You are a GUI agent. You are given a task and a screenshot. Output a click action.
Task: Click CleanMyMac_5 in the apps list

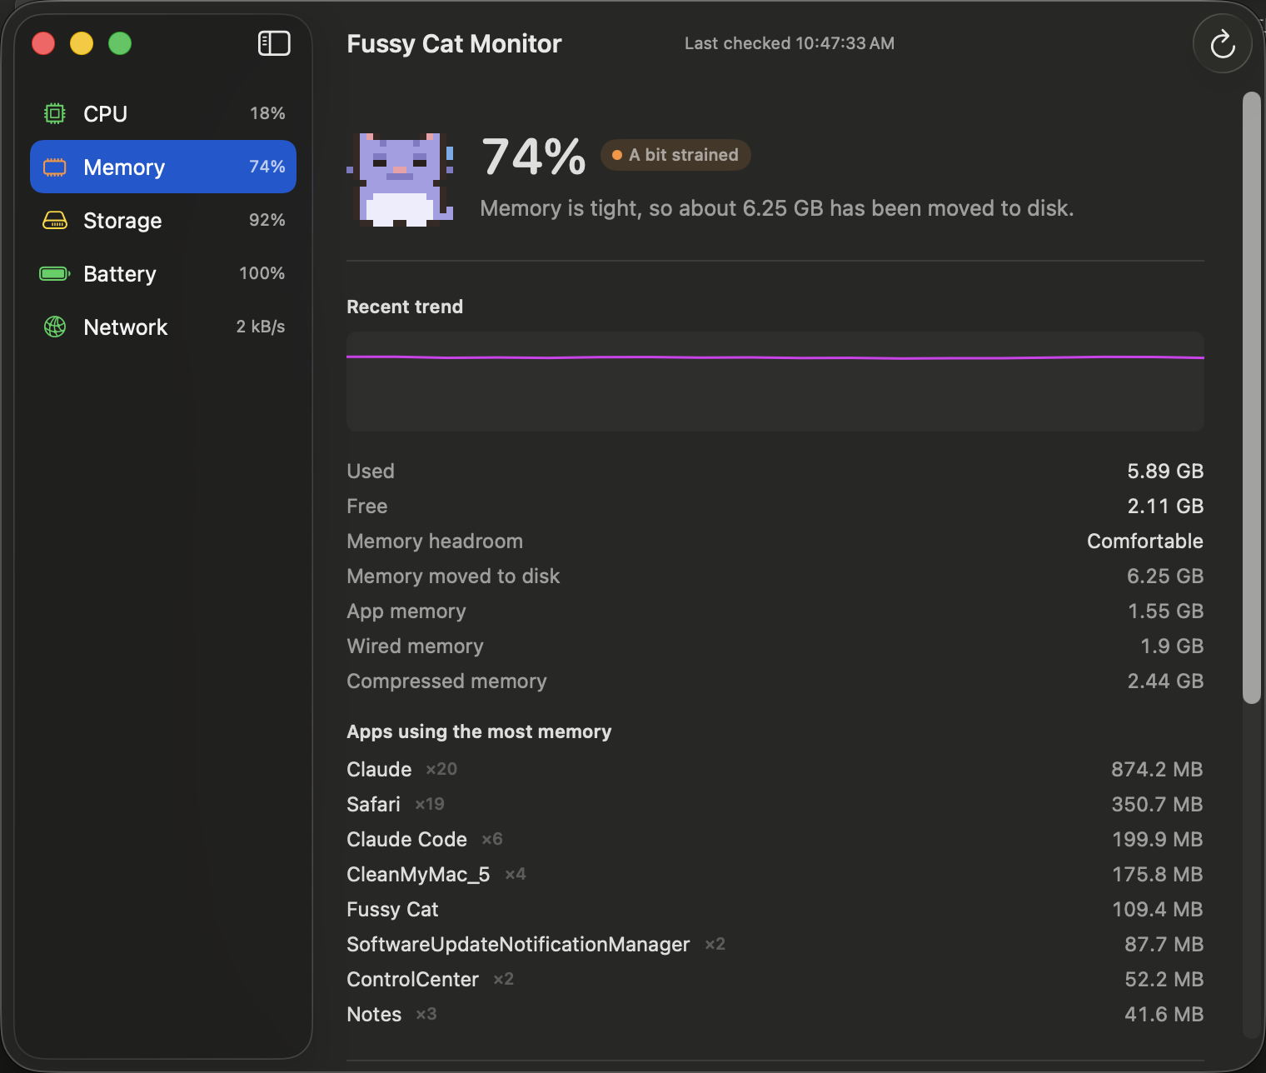[x=418, y=875]
